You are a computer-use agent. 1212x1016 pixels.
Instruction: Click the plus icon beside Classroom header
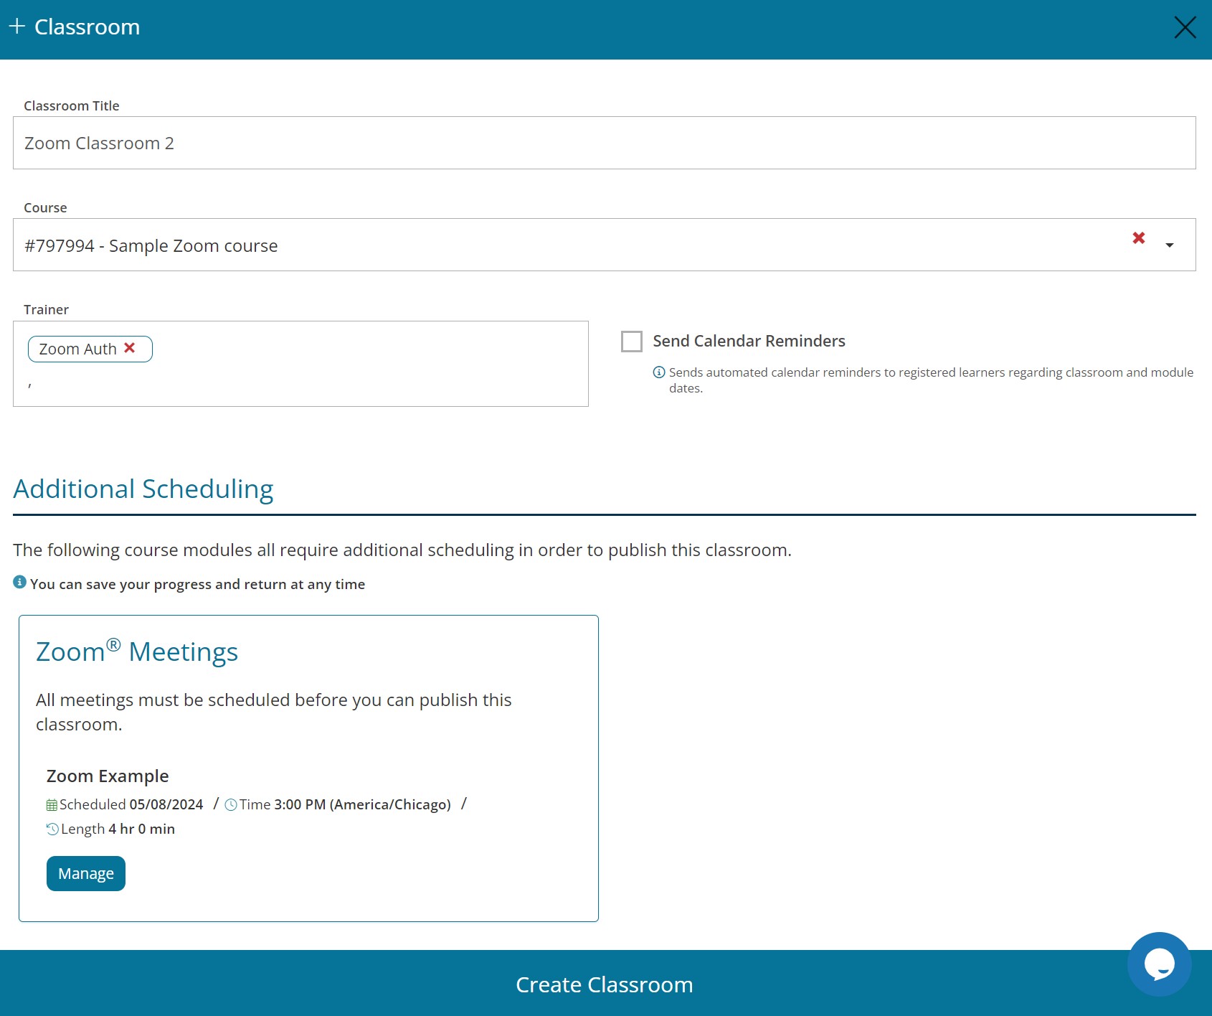pyautogui.click(x=17, y=27)
